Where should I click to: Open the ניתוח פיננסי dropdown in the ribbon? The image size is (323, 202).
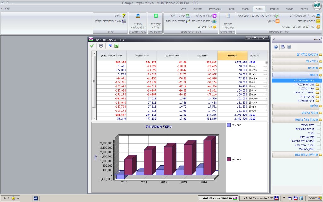227,25
